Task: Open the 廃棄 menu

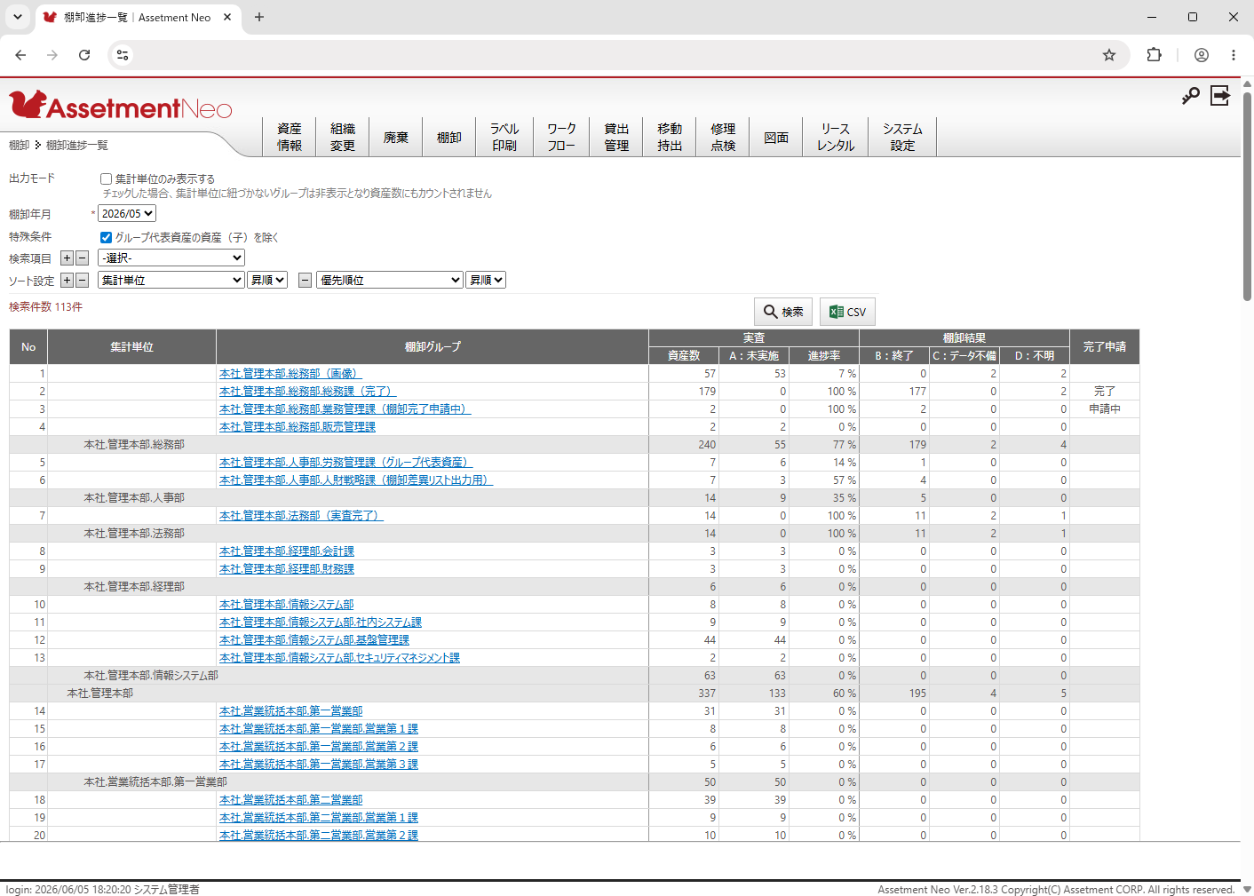Action: coord(396,138)
